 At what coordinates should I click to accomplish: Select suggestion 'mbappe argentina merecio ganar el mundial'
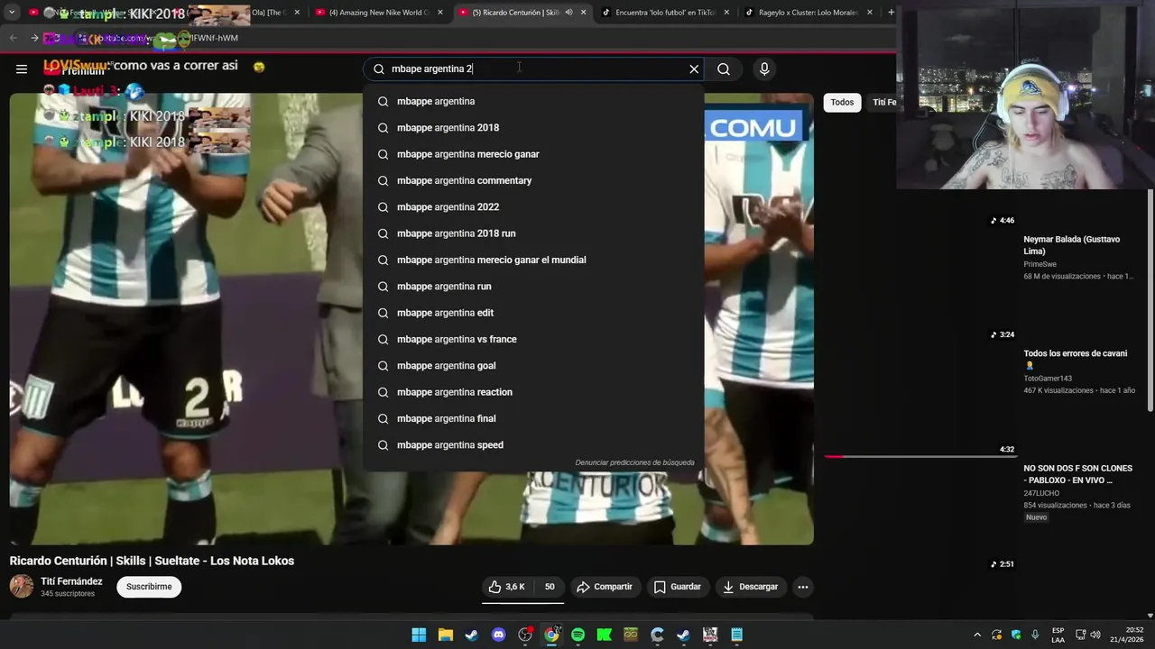click(x=533, y=260)
